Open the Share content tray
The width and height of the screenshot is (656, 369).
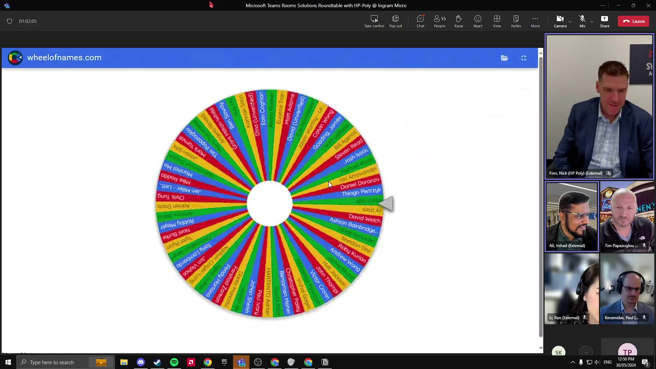click(x=604, y=21)
